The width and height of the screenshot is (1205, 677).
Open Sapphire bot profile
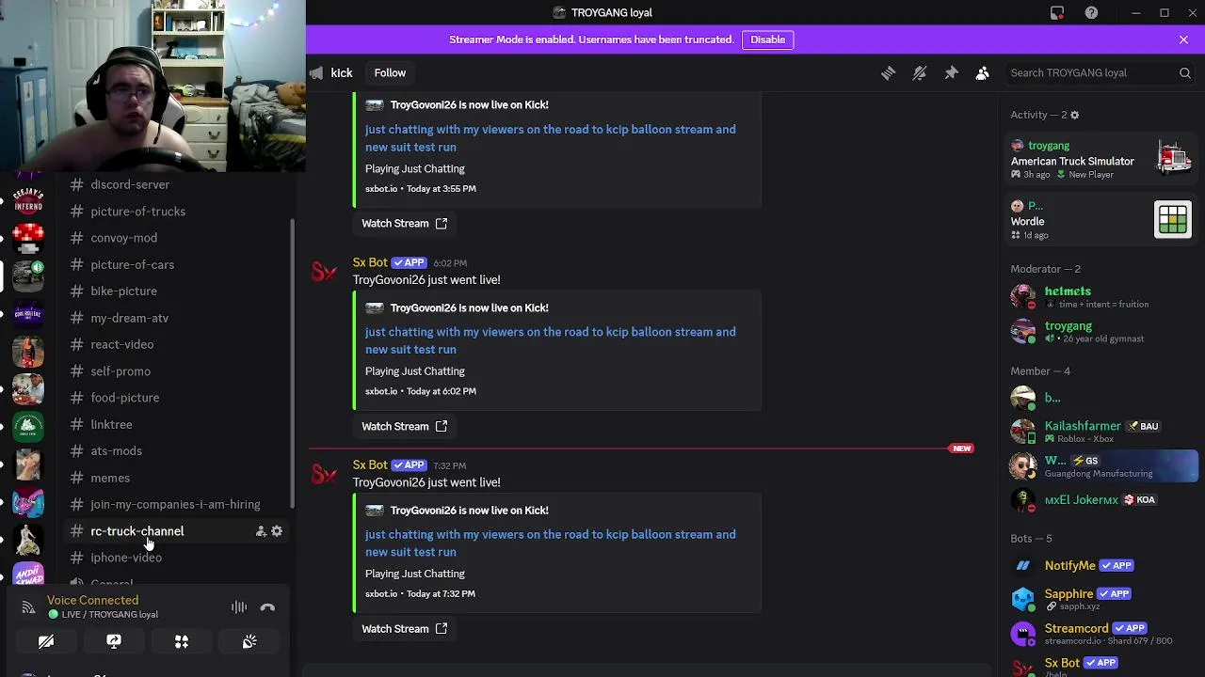tap(1101, 599)
